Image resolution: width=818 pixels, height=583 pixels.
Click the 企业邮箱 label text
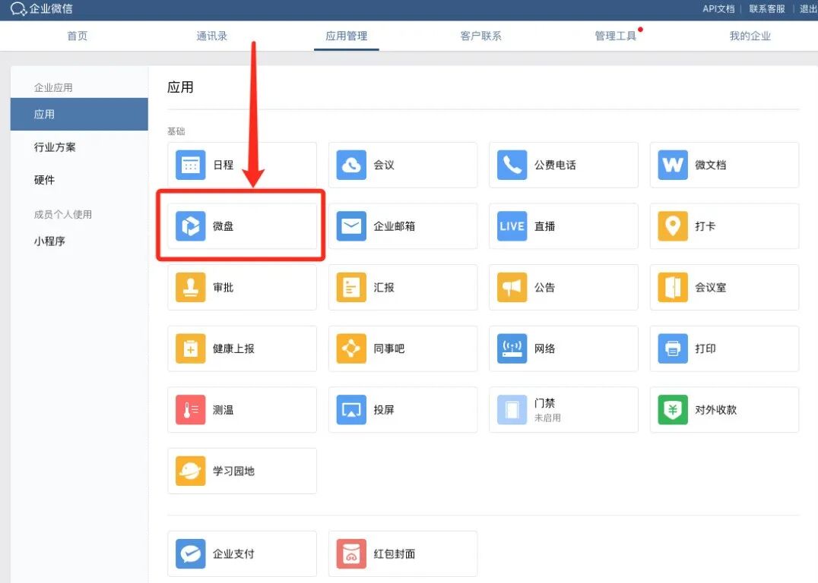pos(395,226)
